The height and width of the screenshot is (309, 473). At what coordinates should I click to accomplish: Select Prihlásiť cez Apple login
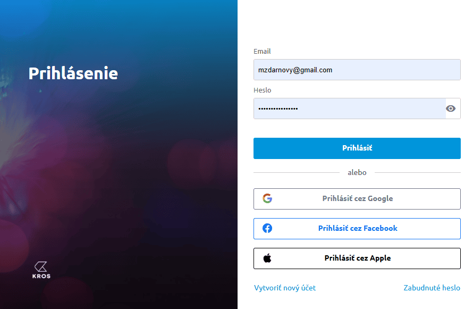[357, 258]
